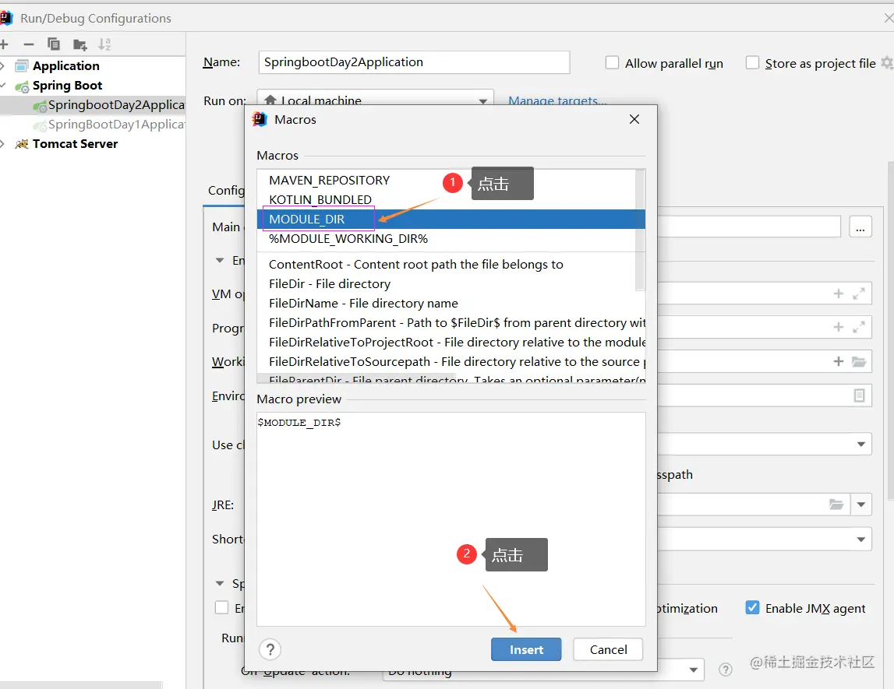The image size is (894, 689).
Task: Open the Use classpath of module dropdown
Action: click(861, 444)
